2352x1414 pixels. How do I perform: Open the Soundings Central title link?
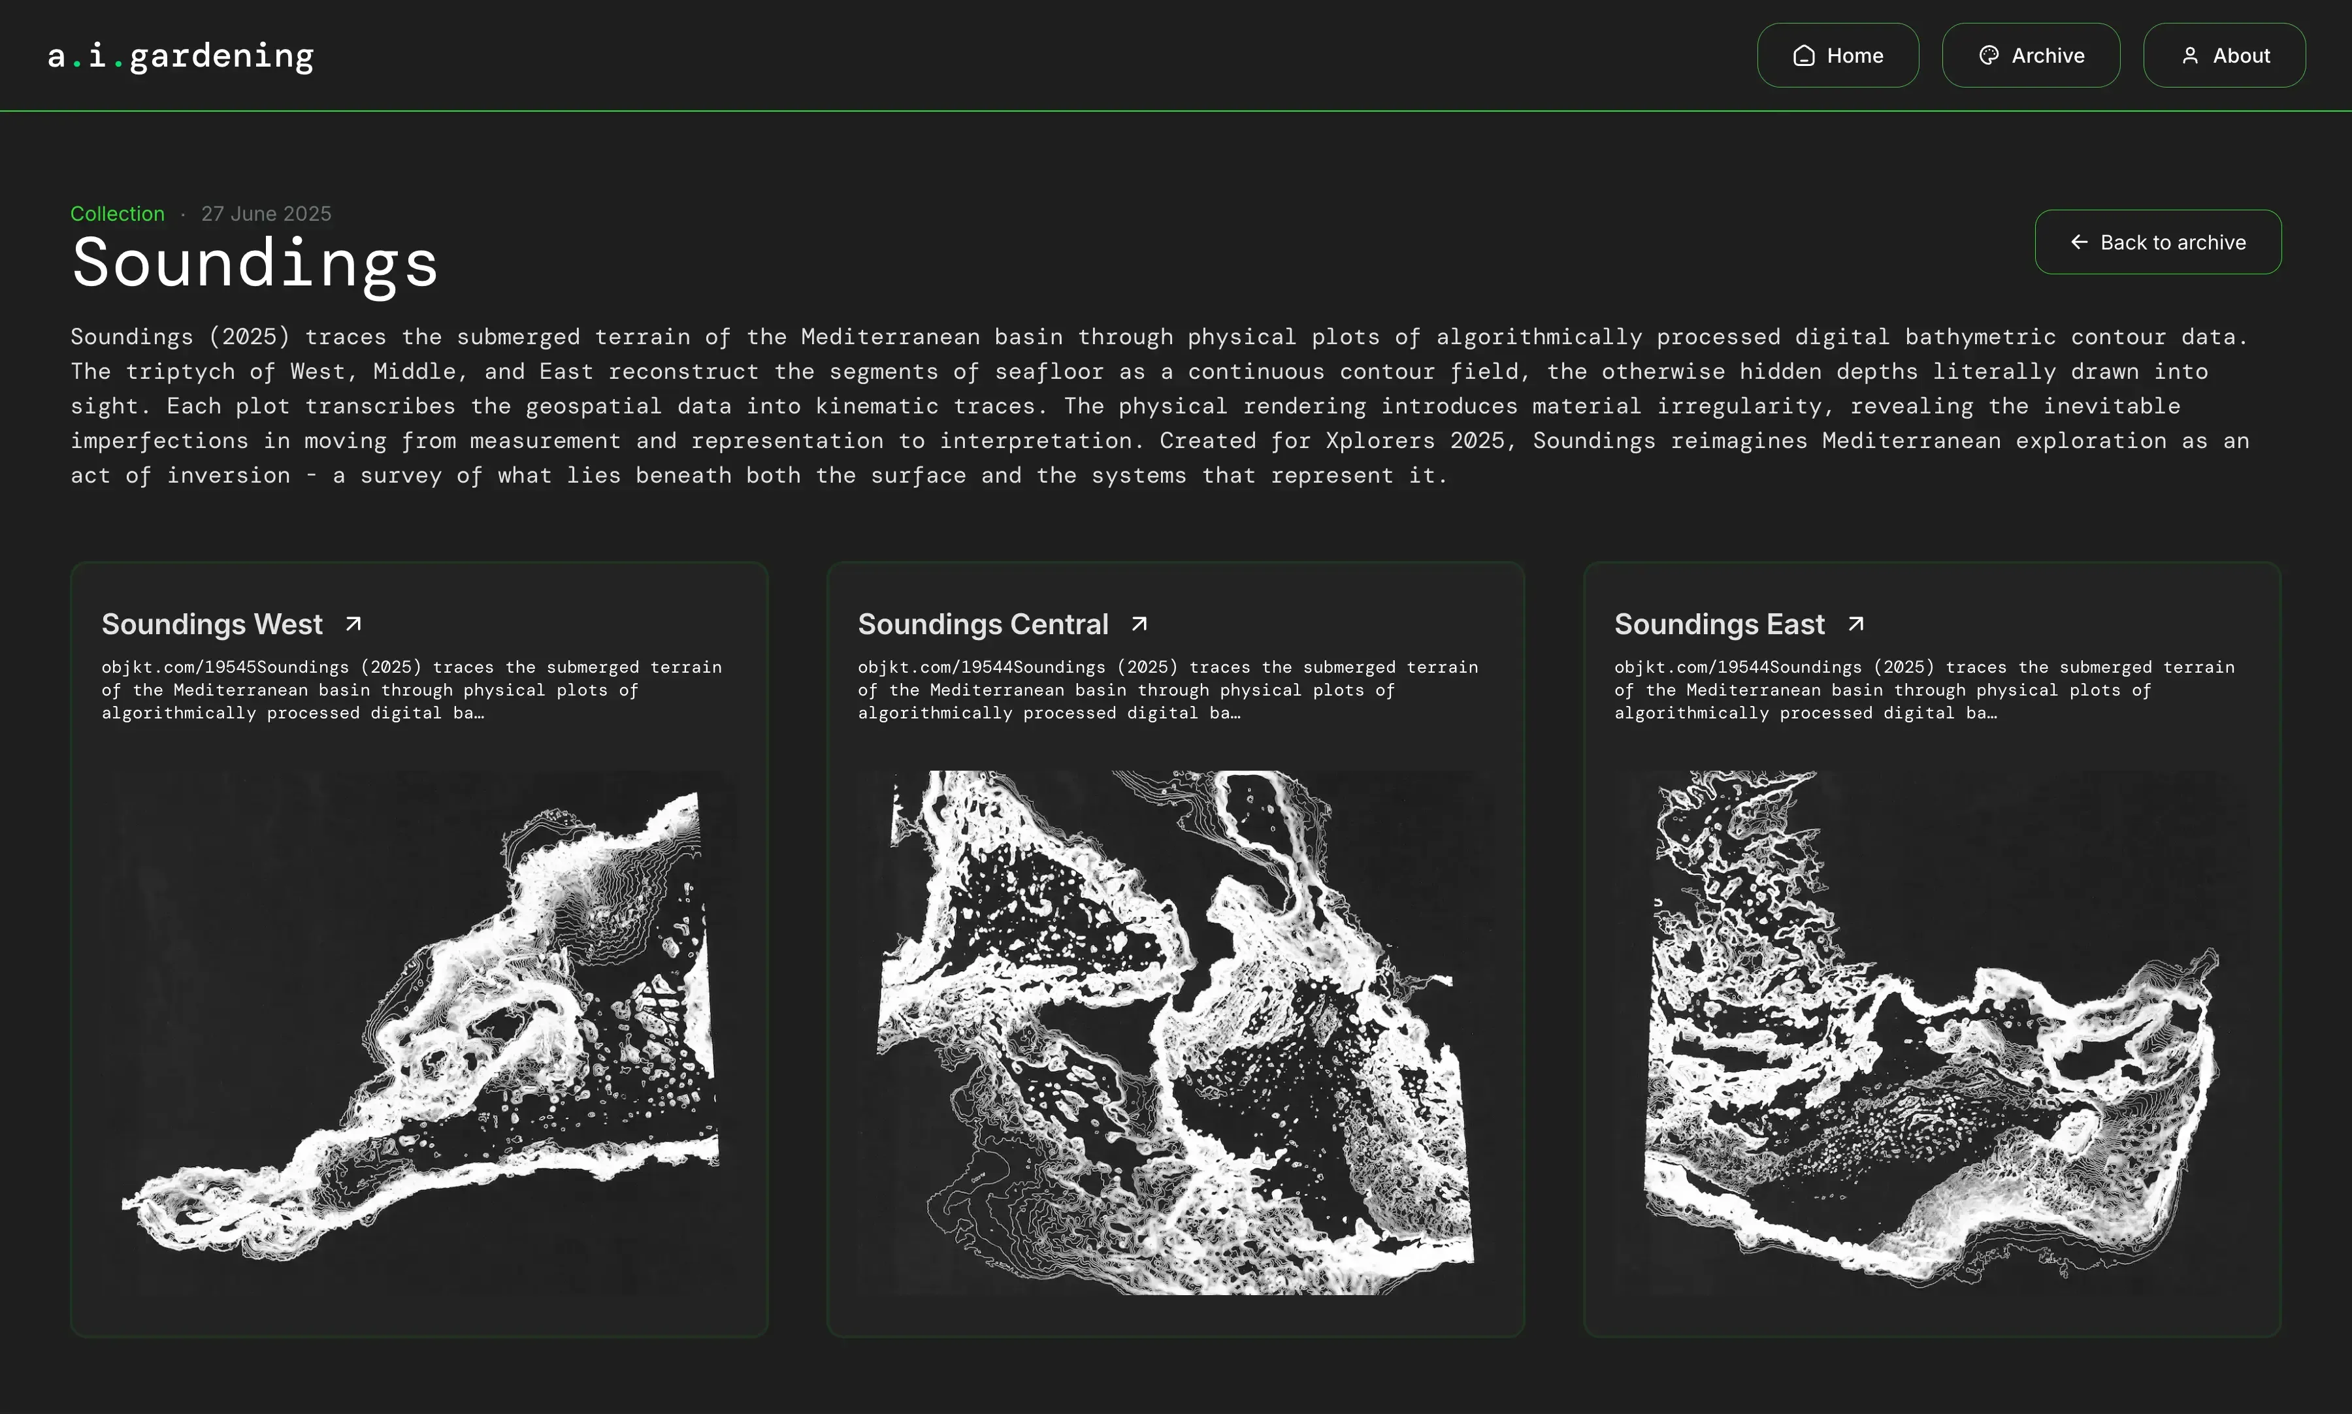point(983,624)
